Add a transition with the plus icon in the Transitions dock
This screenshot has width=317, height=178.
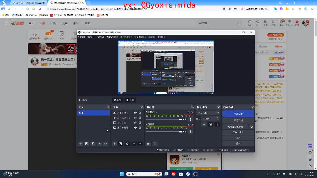coord(204,124)
